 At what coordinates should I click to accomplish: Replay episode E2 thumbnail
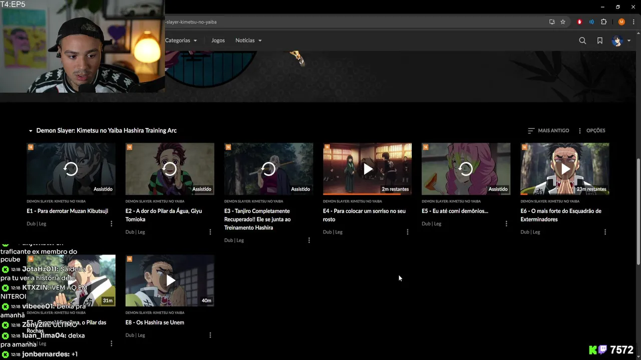(170, 169)
